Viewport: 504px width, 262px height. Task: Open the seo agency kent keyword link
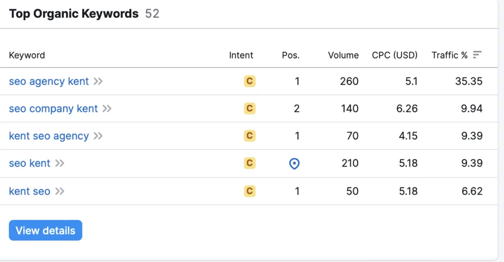[49, 81]
